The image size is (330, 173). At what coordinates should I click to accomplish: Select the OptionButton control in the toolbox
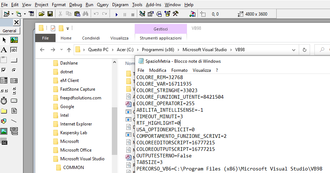[x=14, y=70]
